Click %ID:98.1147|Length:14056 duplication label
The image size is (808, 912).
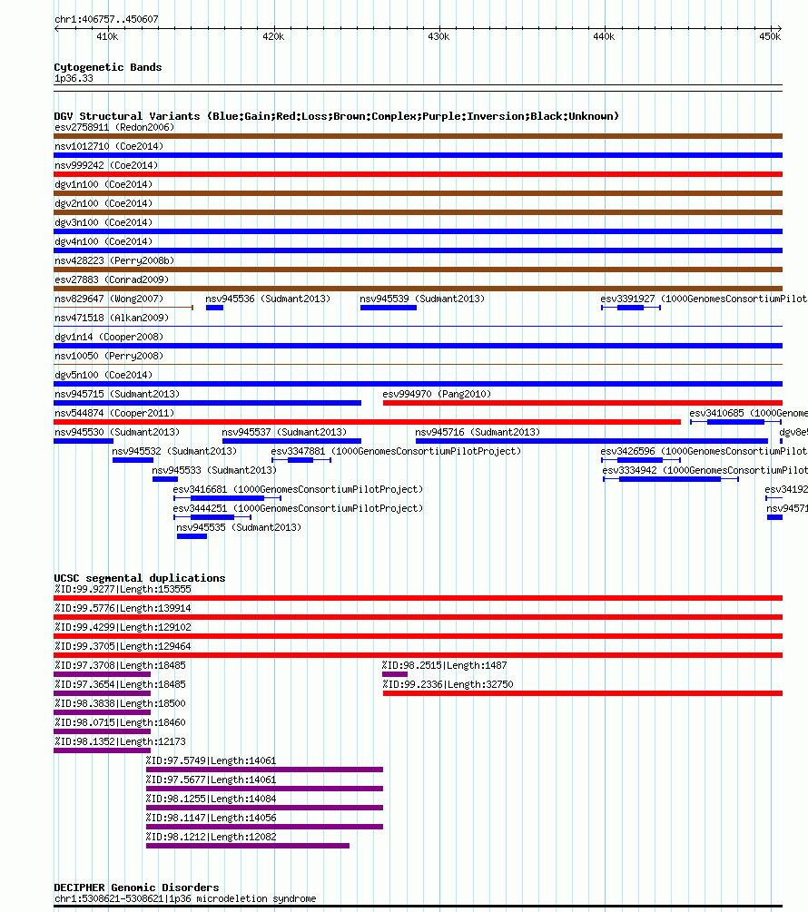coord(211,819)
